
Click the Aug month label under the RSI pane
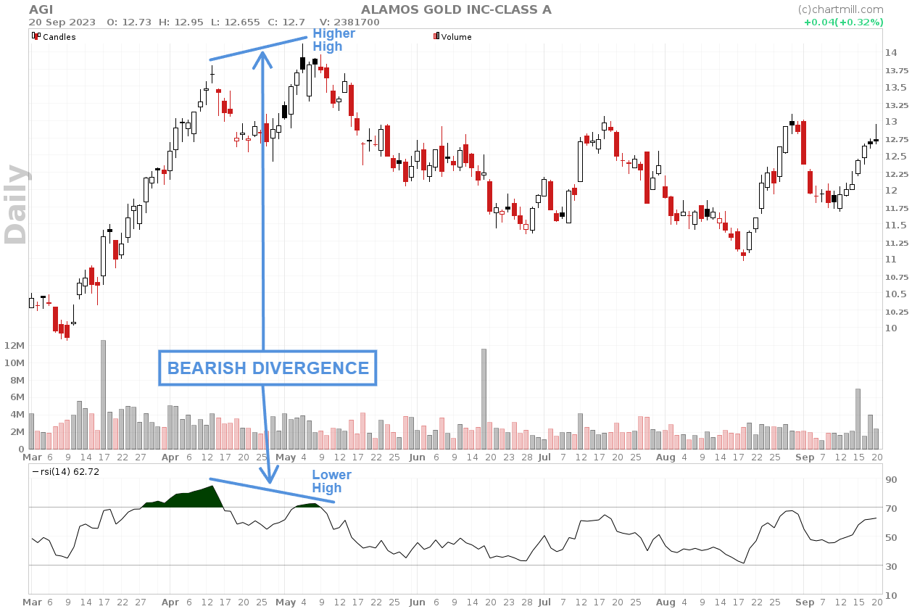pos(666,602)
